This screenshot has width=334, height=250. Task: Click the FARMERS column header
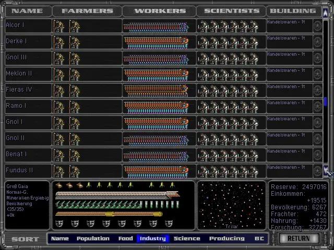[x=87, y=11]
